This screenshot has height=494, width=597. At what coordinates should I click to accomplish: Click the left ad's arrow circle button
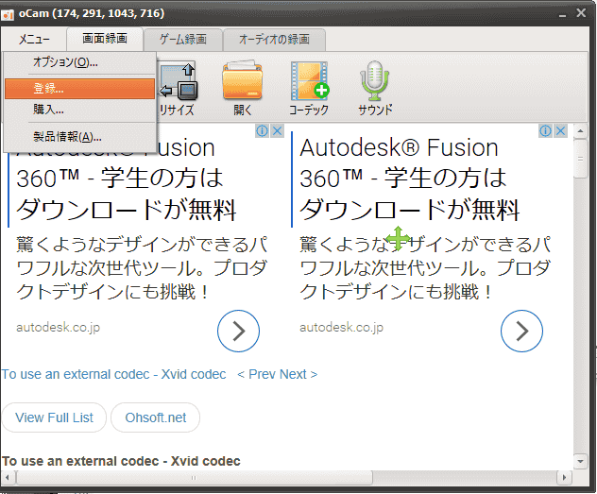point(238,331)
